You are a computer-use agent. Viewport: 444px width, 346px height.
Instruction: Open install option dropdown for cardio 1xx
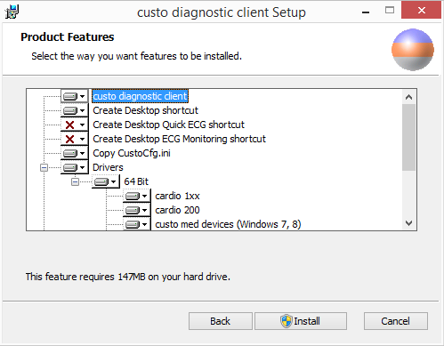coord(137,196)
